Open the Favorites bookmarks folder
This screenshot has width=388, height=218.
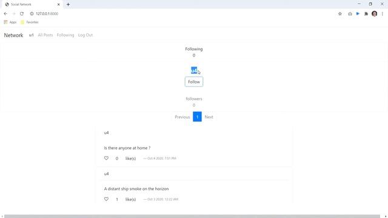tap(30, 22)
